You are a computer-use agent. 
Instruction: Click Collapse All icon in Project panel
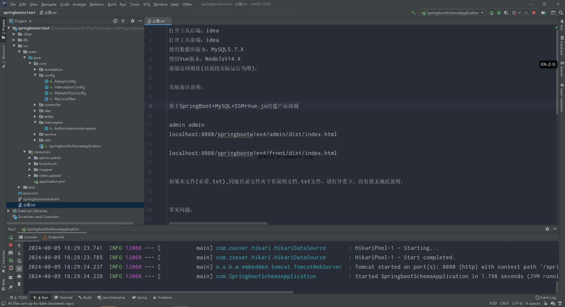[123, 21]
